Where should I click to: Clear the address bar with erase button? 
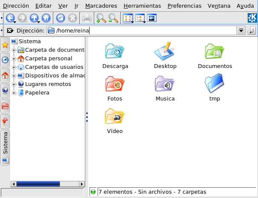pos(10,31)
